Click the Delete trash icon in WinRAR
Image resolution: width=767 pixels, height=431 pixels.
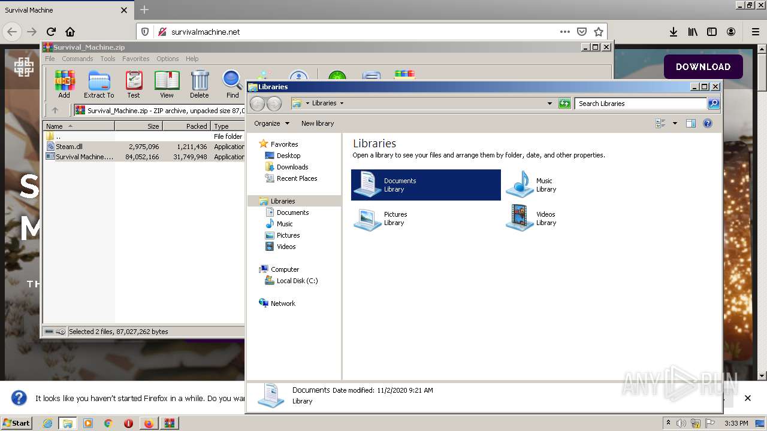(x=200, y=84)
